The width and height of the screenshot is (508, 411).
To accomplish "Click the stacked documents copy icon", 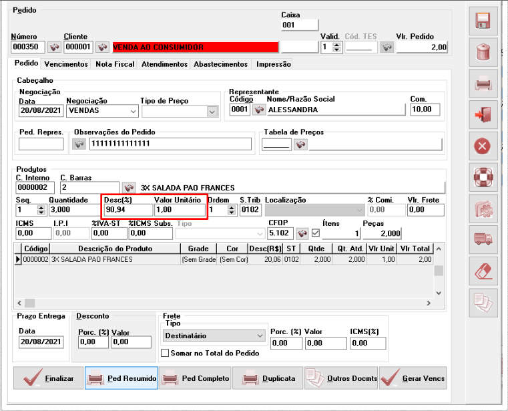I will [x=483, y=303].
